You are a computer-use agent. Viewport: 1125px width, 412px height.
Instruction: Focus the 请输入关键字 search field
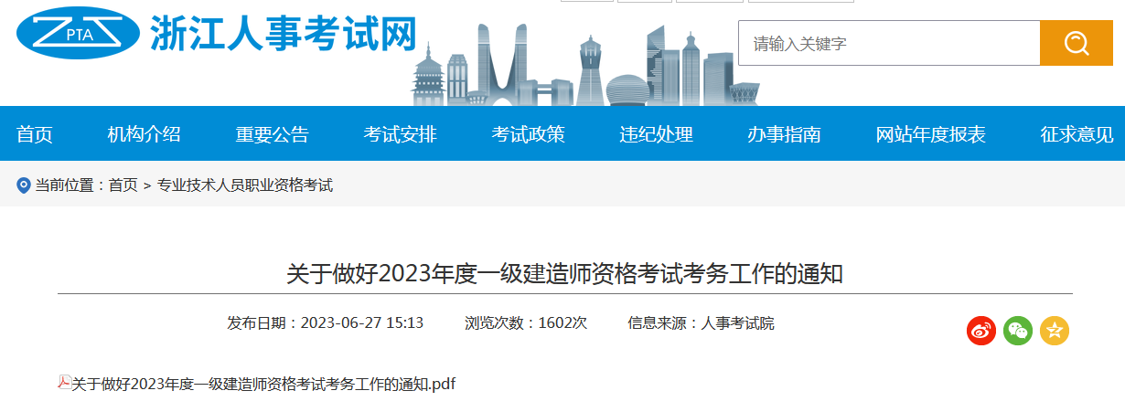888,43
